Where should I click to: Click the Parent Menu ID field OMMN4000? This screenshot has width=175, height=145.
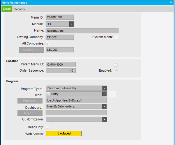(61, 64)
